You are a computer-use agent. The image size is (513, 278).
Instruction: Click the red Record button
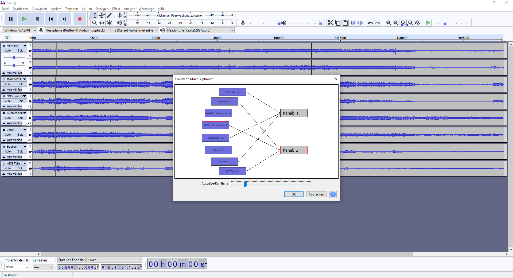(x=80, y=19)
